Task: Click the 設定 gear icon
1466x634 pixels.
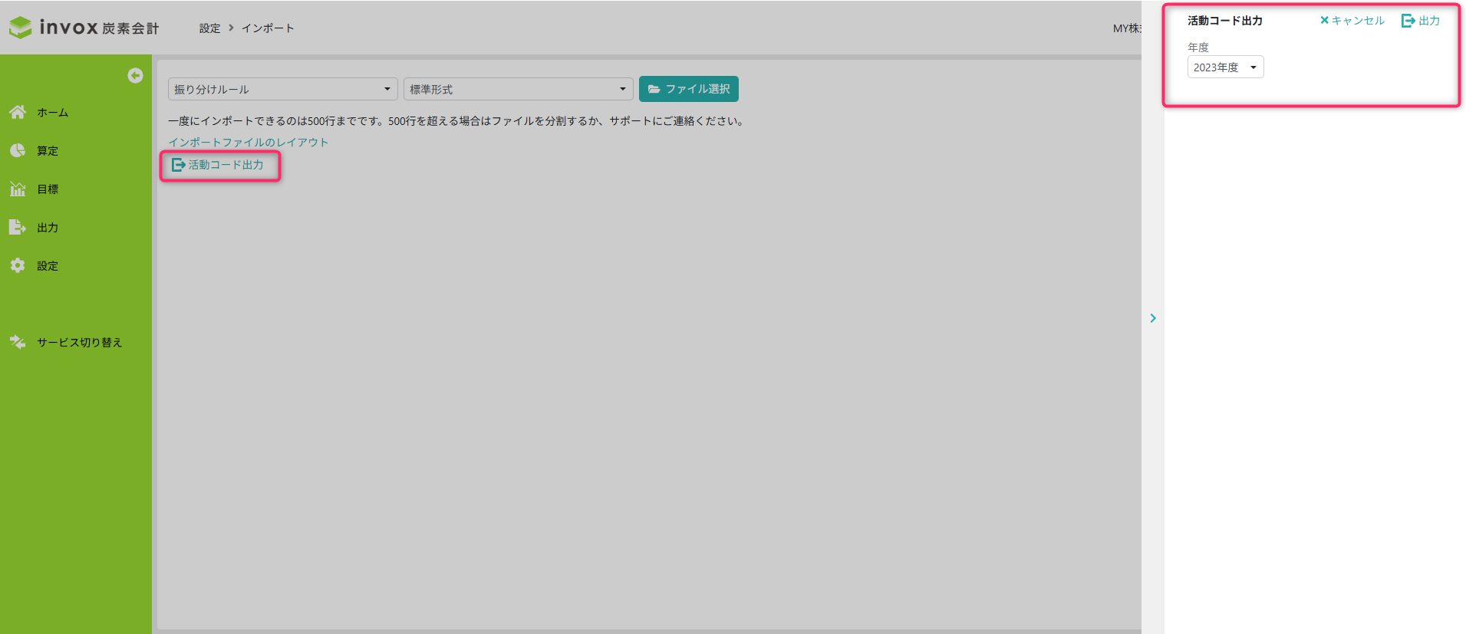Action: (18, 265)
